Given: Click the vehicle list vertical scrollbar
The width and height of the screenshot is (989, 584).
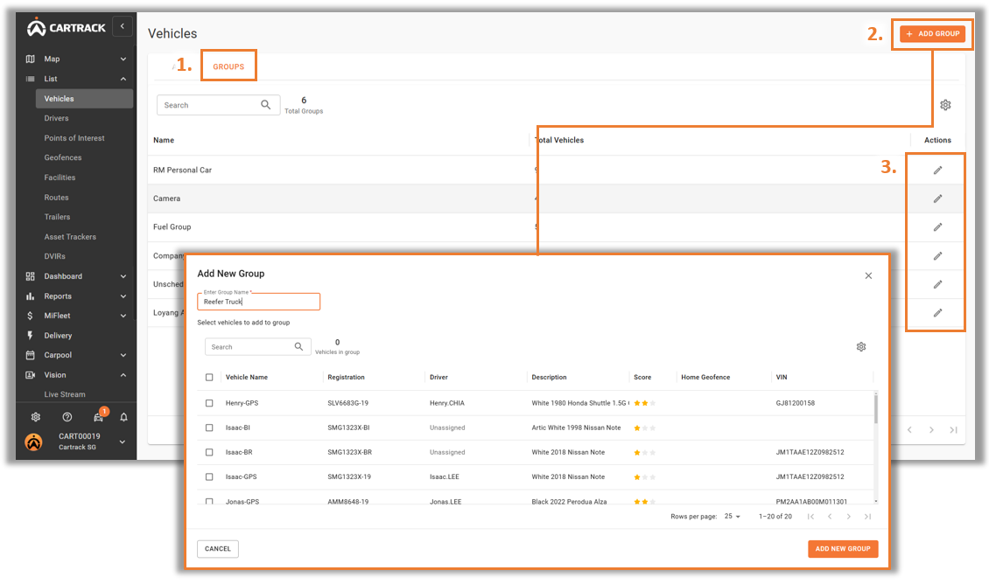Looking at the screenshot, I should pos(875,408).
